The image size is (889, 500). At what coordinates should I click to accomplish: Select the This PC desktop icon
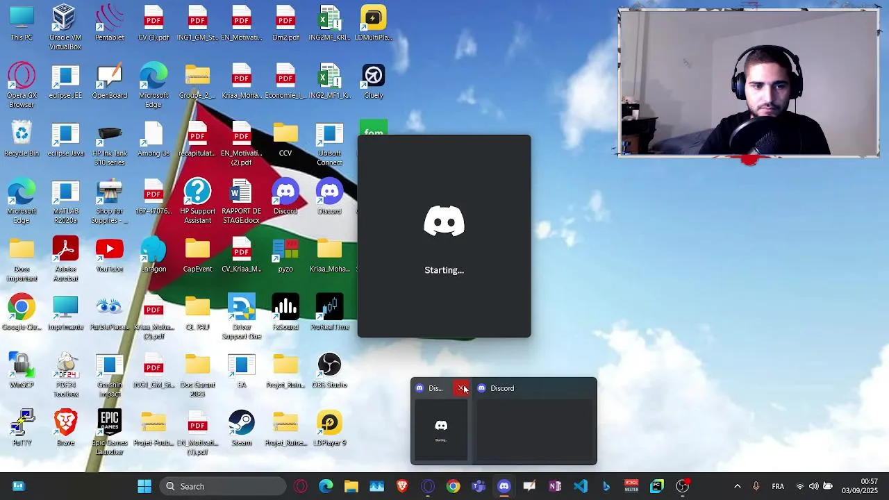point(22,24)
